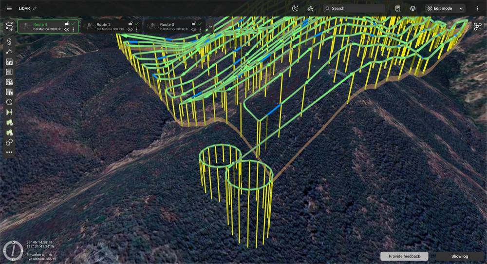Select the circle flight tool

click(9, 102)
